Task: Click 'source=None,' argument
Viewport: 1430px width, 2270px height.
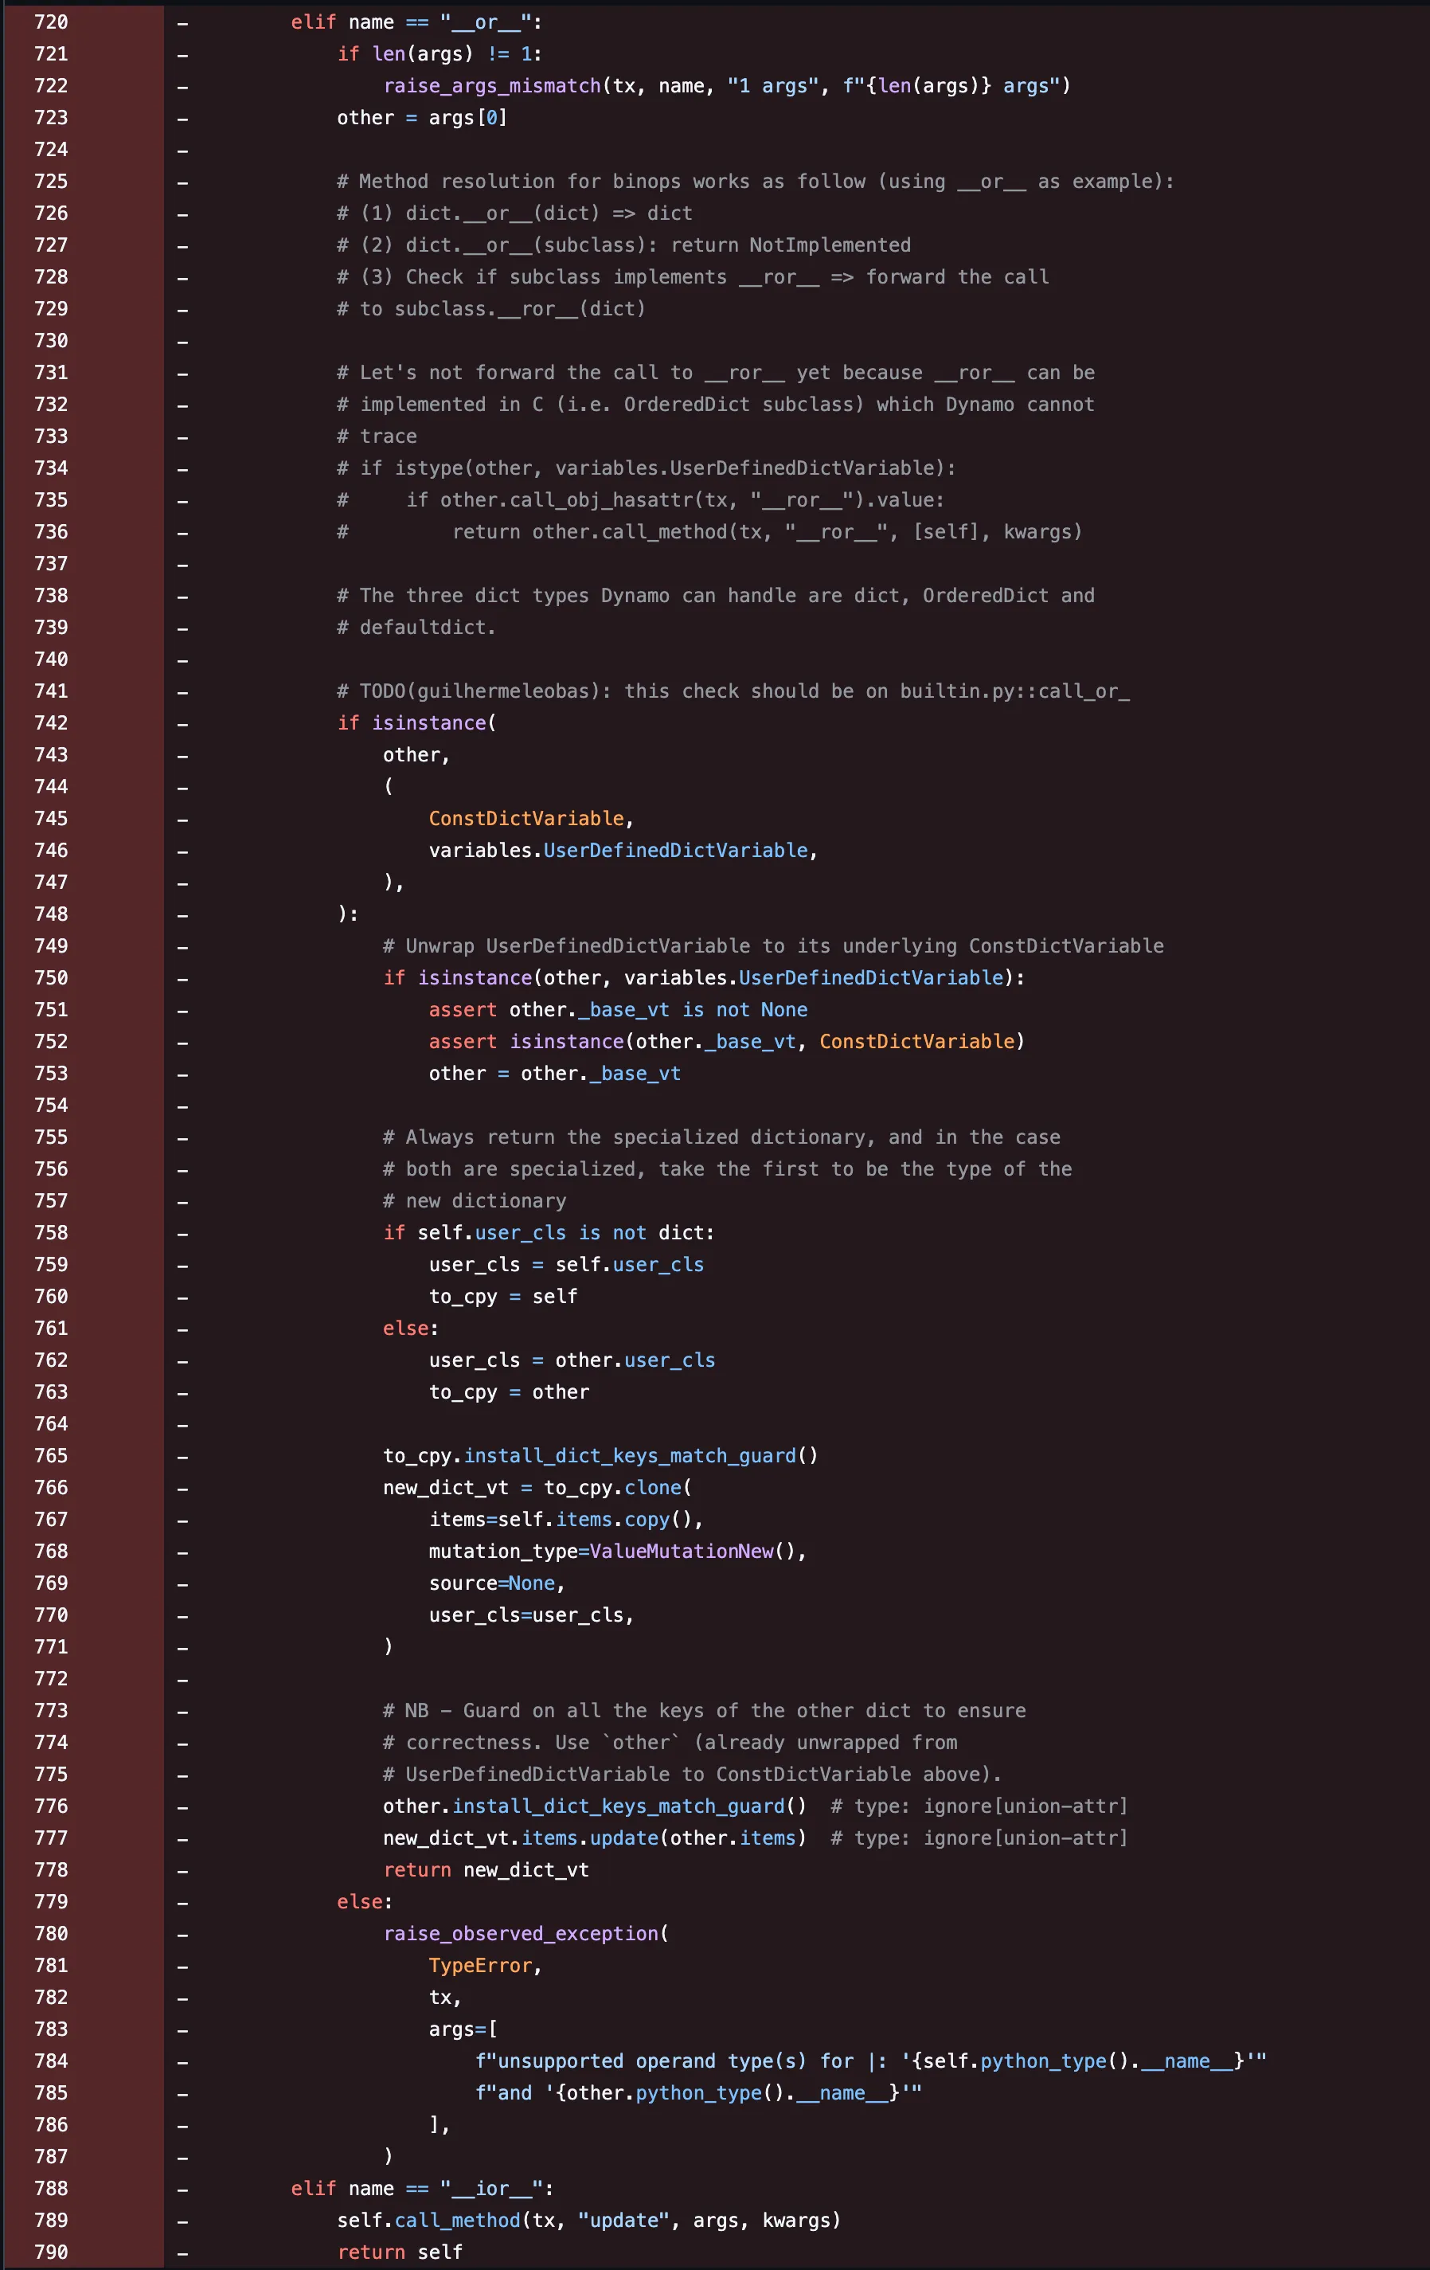Action: tap(497, 1583)
